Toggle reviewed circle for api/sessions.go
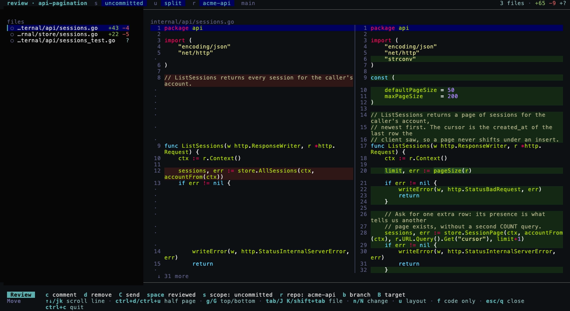The height and width of the screenshot is (311, 570). tap(12, 28)
